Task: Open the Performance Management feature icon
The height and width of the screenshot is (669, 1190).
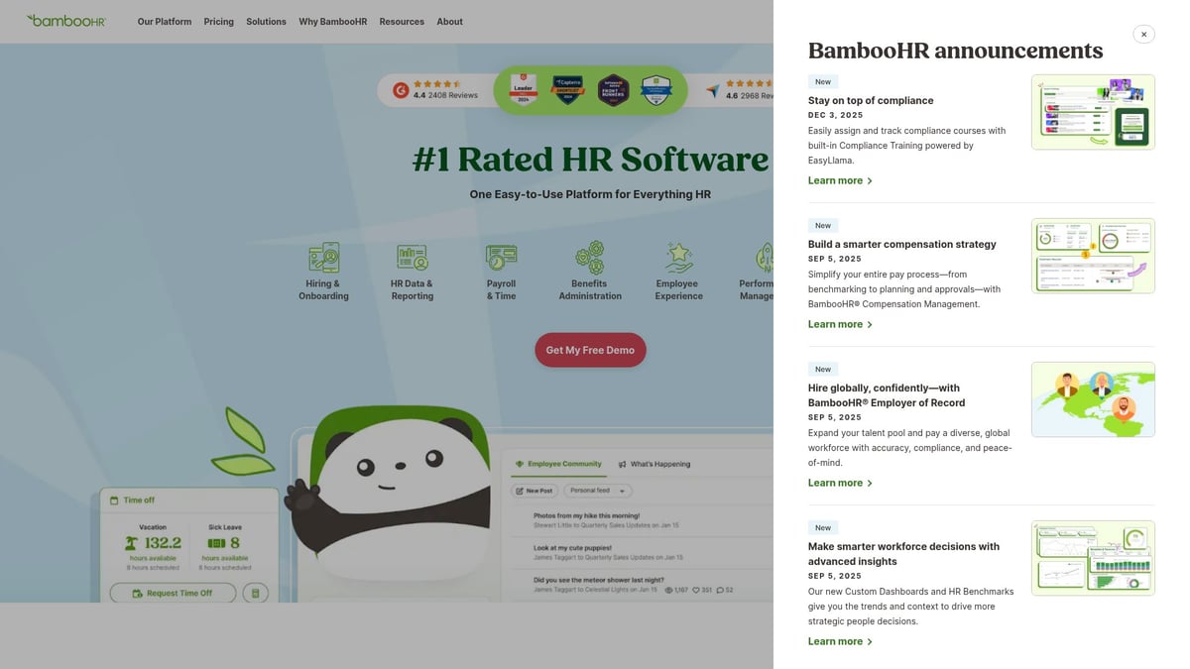Action: 766,256
